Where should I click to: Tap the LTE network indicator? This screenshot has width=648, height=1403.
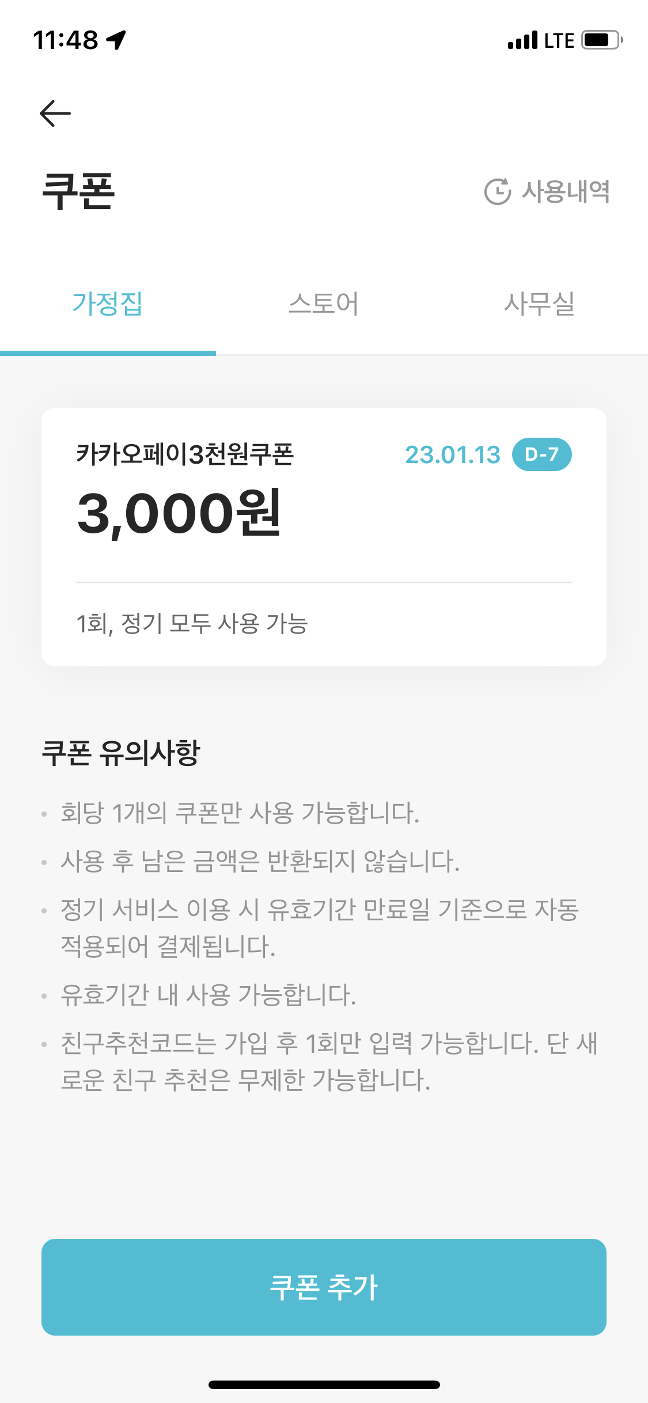tap(559, 40)
